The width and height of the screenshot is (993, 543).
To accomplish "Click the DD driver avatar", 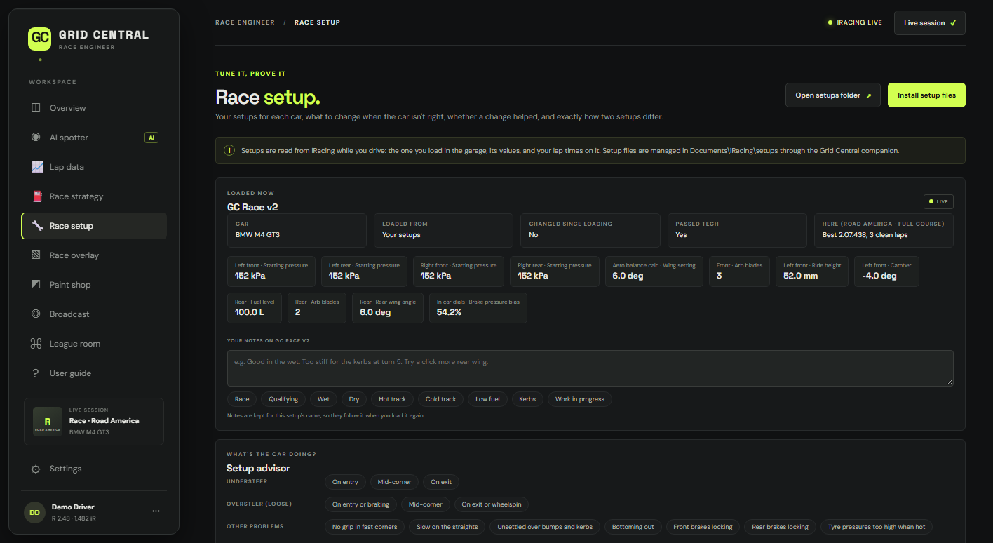I will pyautogui.click(x=34, y=512).
